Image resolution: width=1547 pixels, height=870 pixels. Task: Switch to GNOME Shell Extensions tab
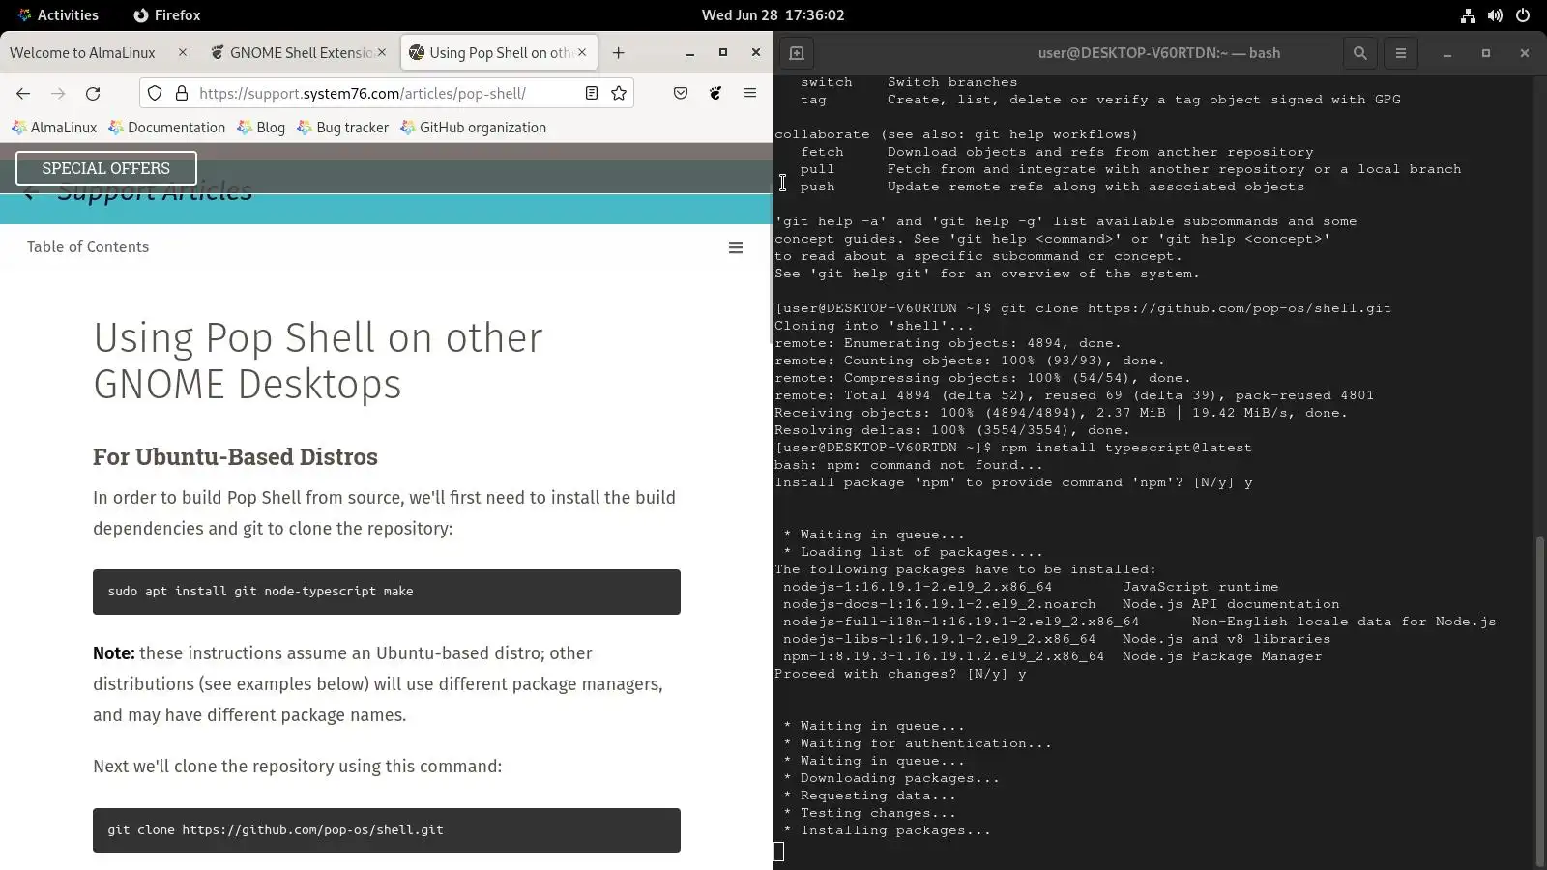(301, 53)
